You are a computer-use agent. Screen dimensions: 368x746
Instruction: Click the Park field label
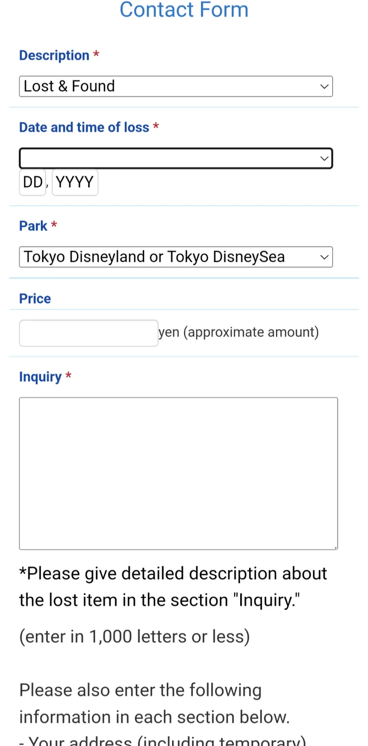click(33, 226)
